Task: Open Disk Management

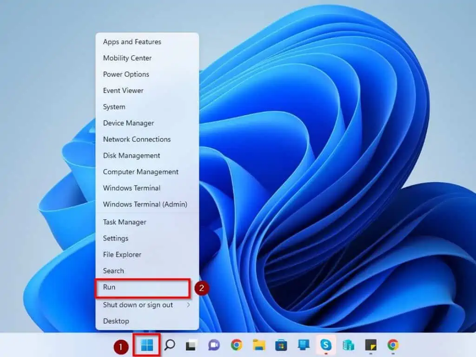Action: (131, 155)
